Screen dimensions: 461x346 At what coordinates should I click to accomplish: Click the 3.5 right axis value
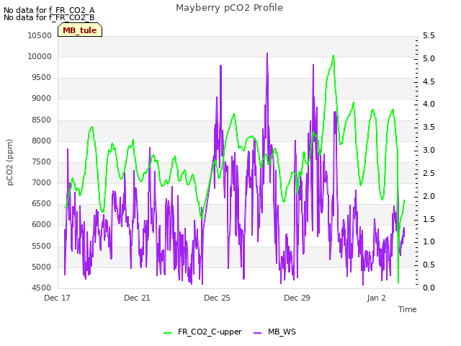point(429,127)
